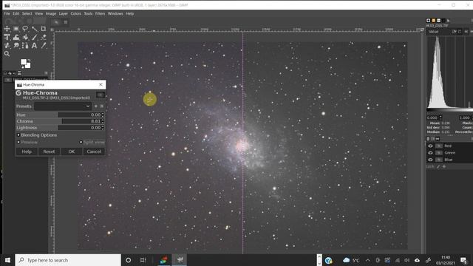This screenshot has height=266, width=473.
Task: Select the Crop tool
Action: click(44, 29)
